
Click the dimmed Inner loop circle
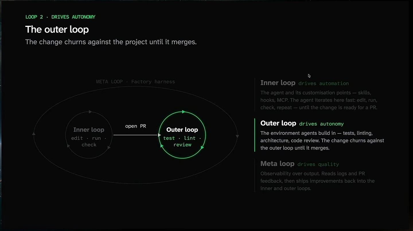pyautogui.click(x=89, y=135)
